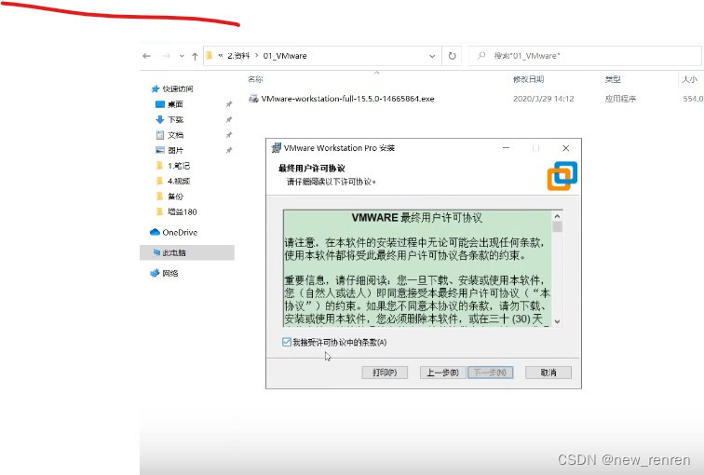Click the pin icon beside 下载

coord(229,119)
